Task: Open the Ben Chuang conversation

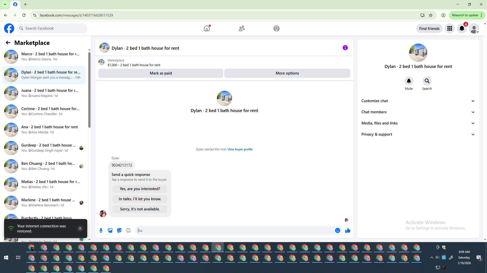Action: point(44,166)
